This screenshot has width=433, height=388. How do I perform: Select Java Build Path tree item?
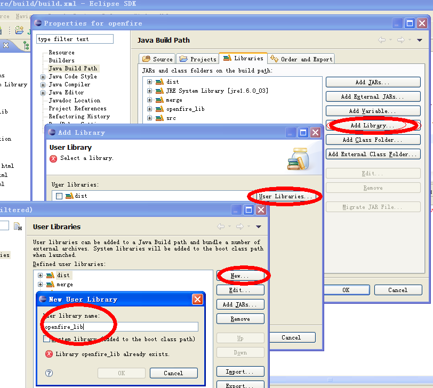[73, 68]
